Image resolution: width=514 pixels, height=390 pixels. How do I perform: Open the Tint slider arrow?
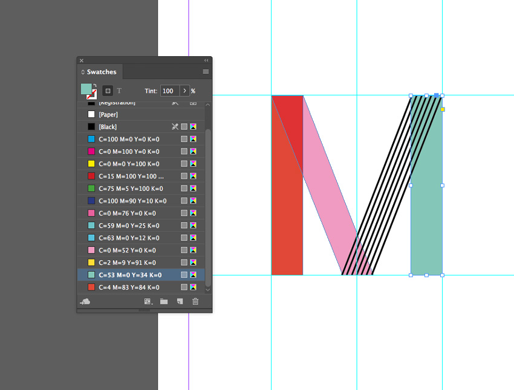184,91
